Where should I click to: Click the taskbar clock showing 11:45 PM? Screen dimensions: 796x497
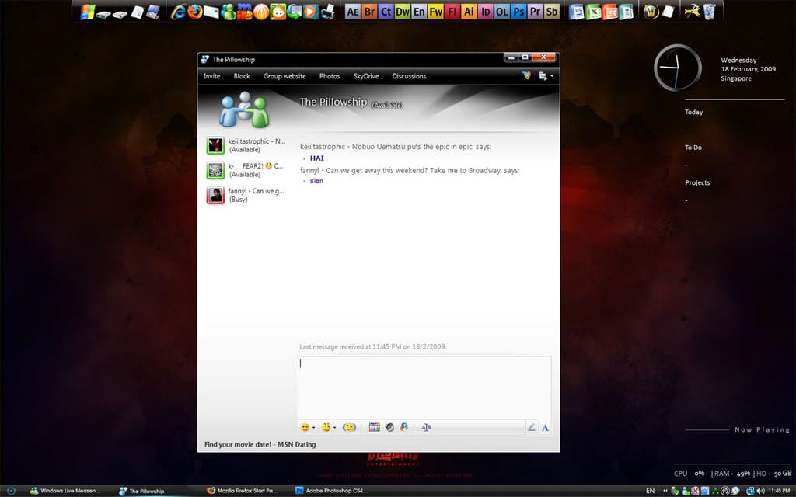click(x=779, y=491)
